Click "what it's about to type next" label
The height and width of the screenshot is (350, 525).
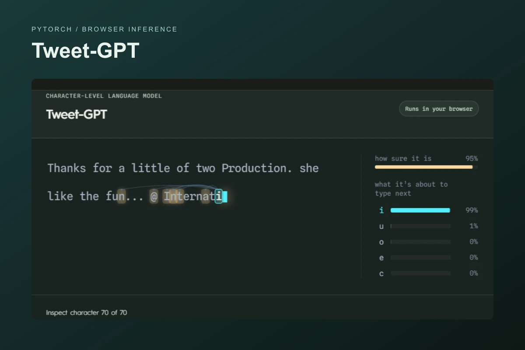(x=411, y=189)
